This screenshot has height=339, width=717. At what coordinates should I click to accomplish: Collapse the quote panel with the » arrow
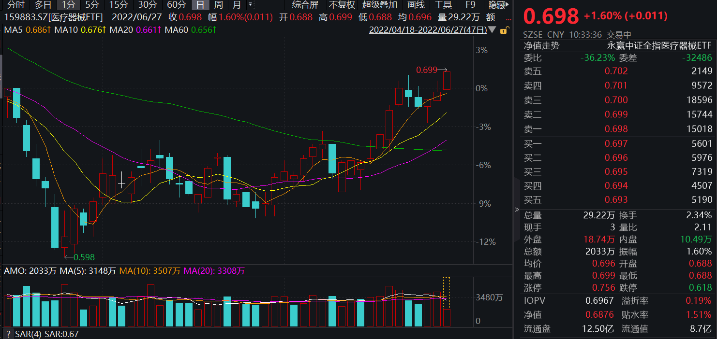tap(517, 210)
